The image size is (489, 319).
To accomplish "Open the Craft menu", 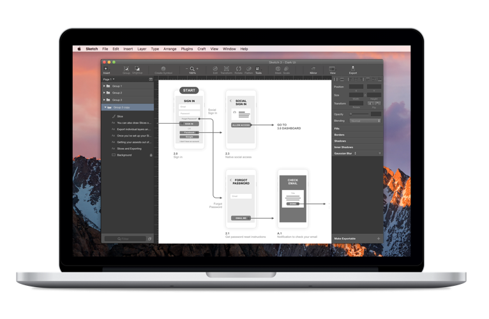I will (x=202, y=49).
